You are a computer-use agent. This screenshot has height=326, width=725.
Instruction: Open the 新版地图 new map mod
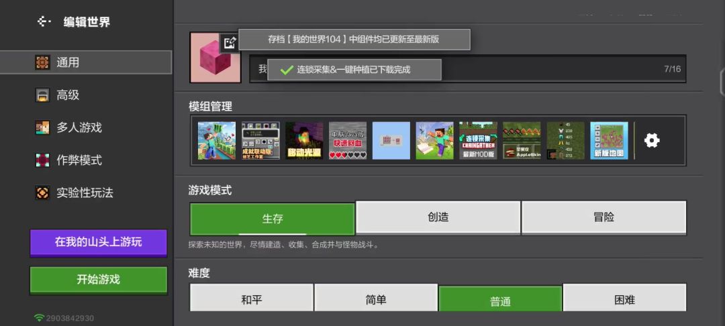coord(609,140)
